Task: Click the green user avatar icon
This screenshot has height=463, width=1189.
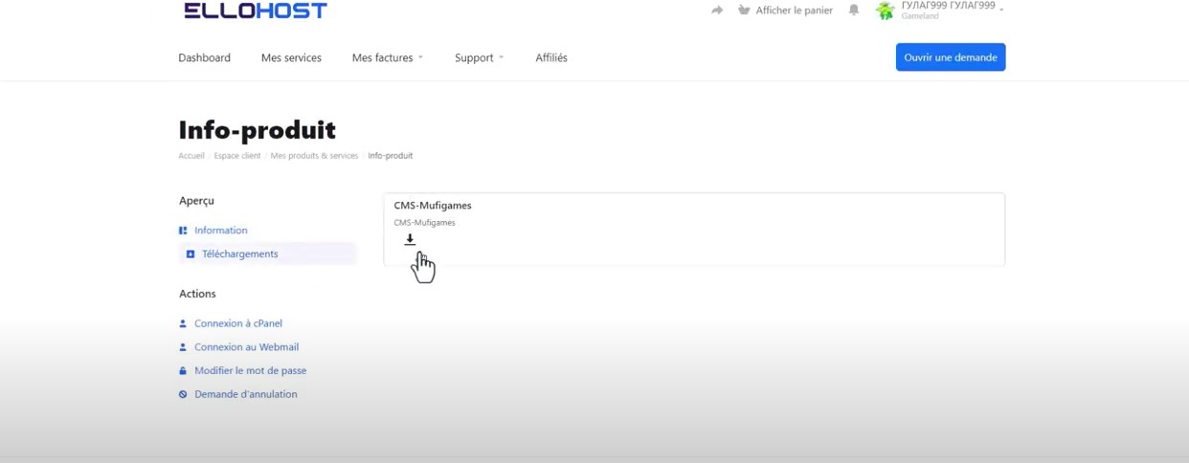Action: point(885,11)
